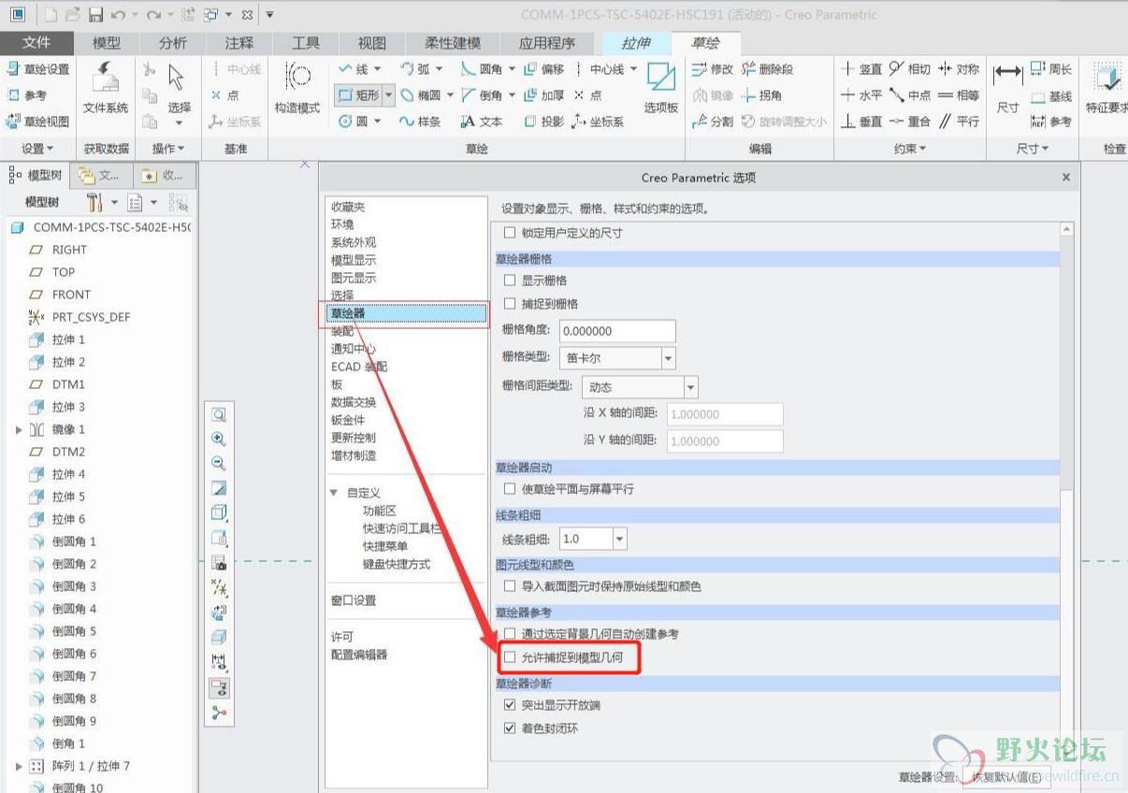Click Zoom In in graphics toolbar

pyautogui.click(x=219, y=439)
